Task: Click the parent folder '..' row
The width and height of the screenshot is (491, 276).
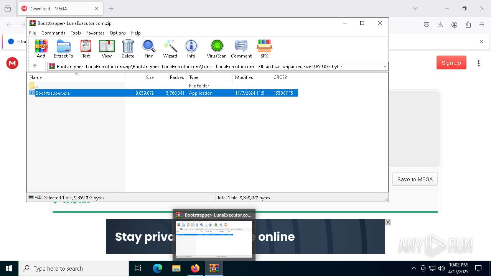Action: click(162, 86)
